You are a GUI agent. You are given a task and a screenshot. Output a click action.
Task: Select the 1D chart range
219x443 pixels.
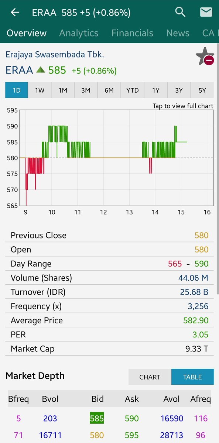[x=17, y=90]
